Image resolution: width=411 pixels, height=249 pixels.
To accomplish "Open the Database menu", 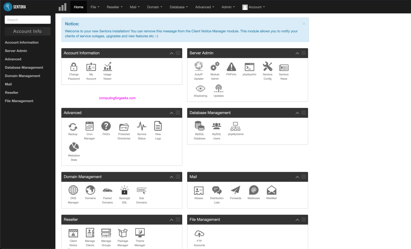I will tap(178, 7).
